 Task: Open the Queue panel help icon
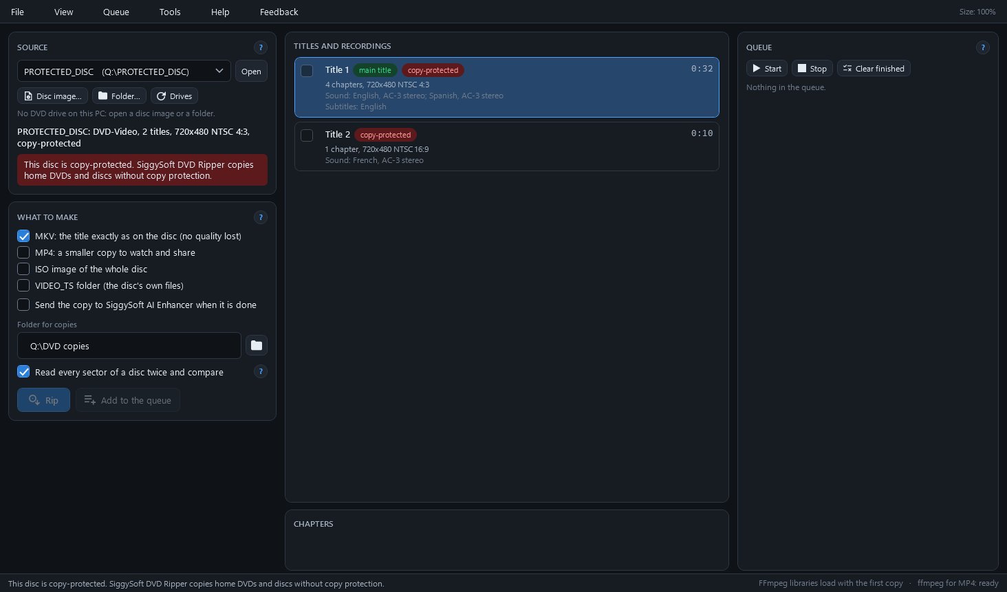[x=983, y=47]
